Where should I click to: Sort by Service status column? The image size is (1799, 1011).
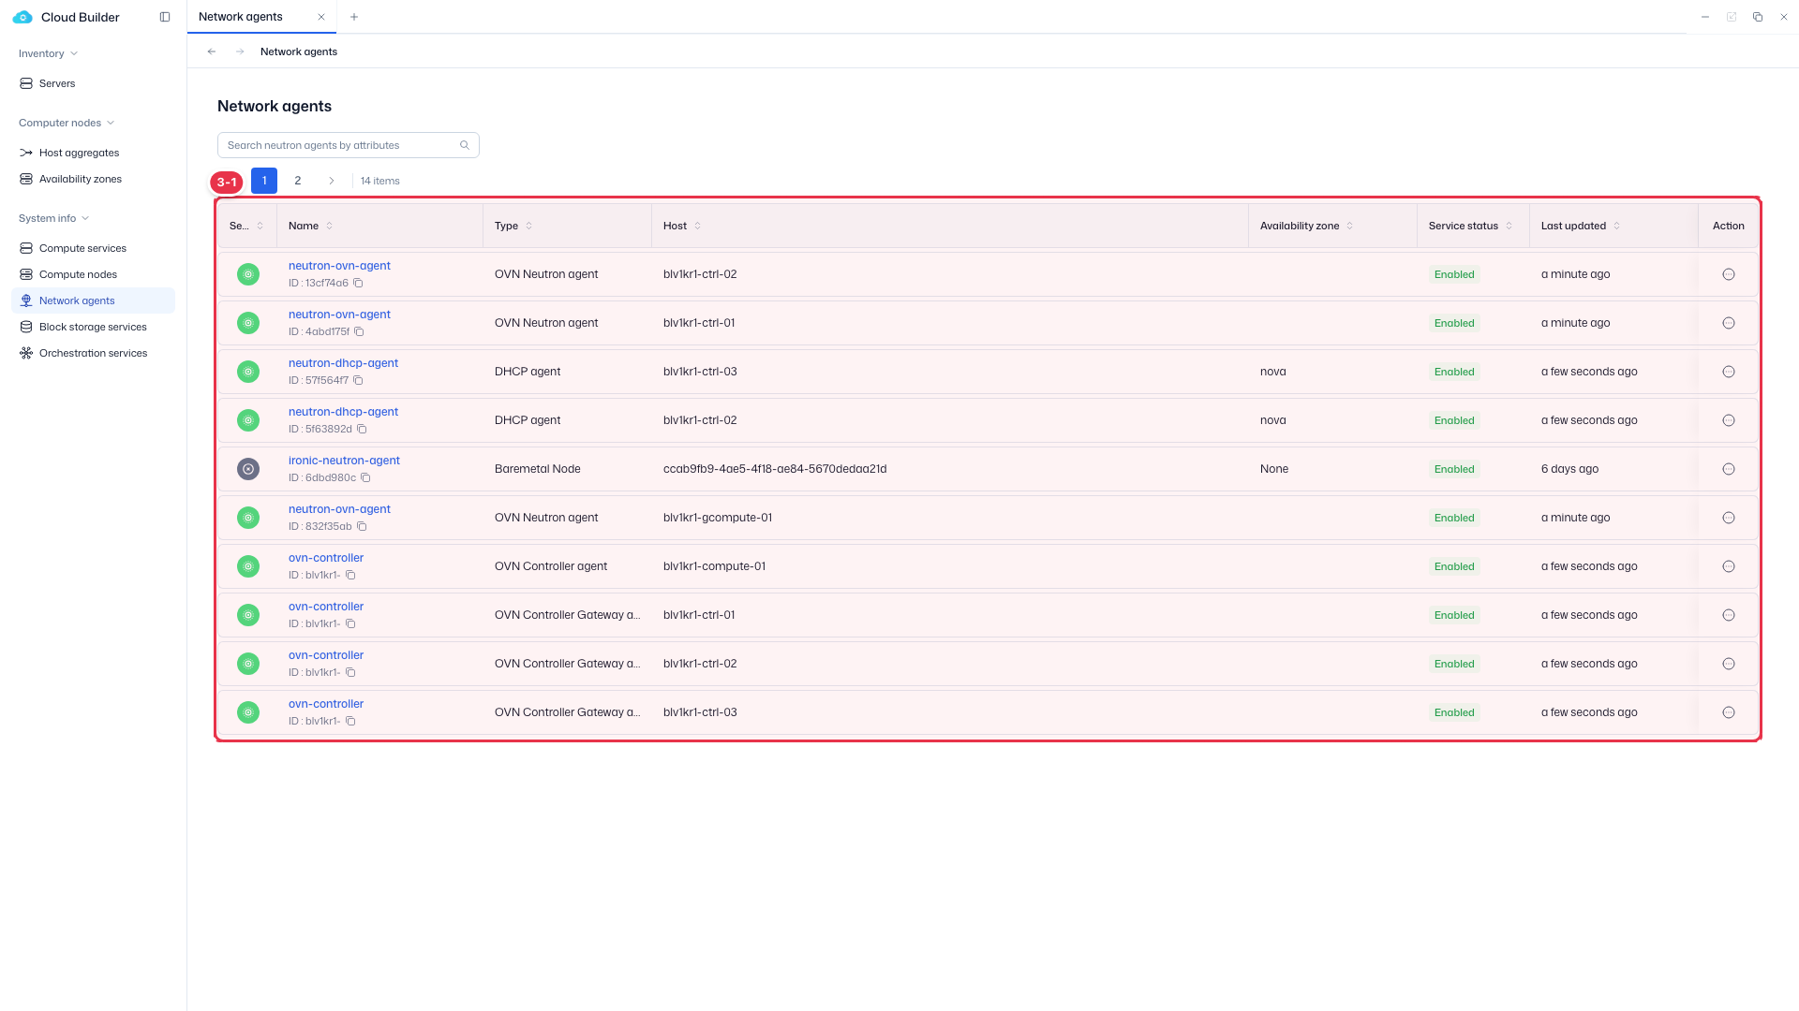coord(1509,226)
